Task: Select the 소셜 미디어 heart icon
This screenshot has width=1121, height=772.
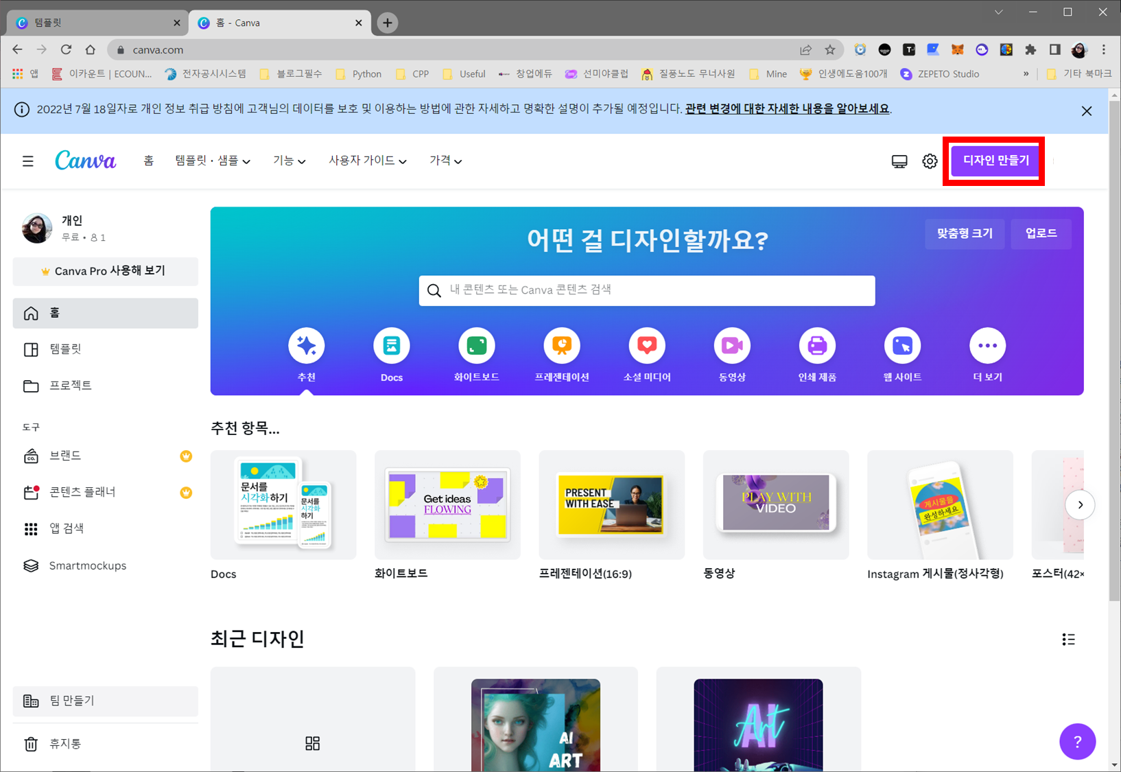Action: click(647, 346)
